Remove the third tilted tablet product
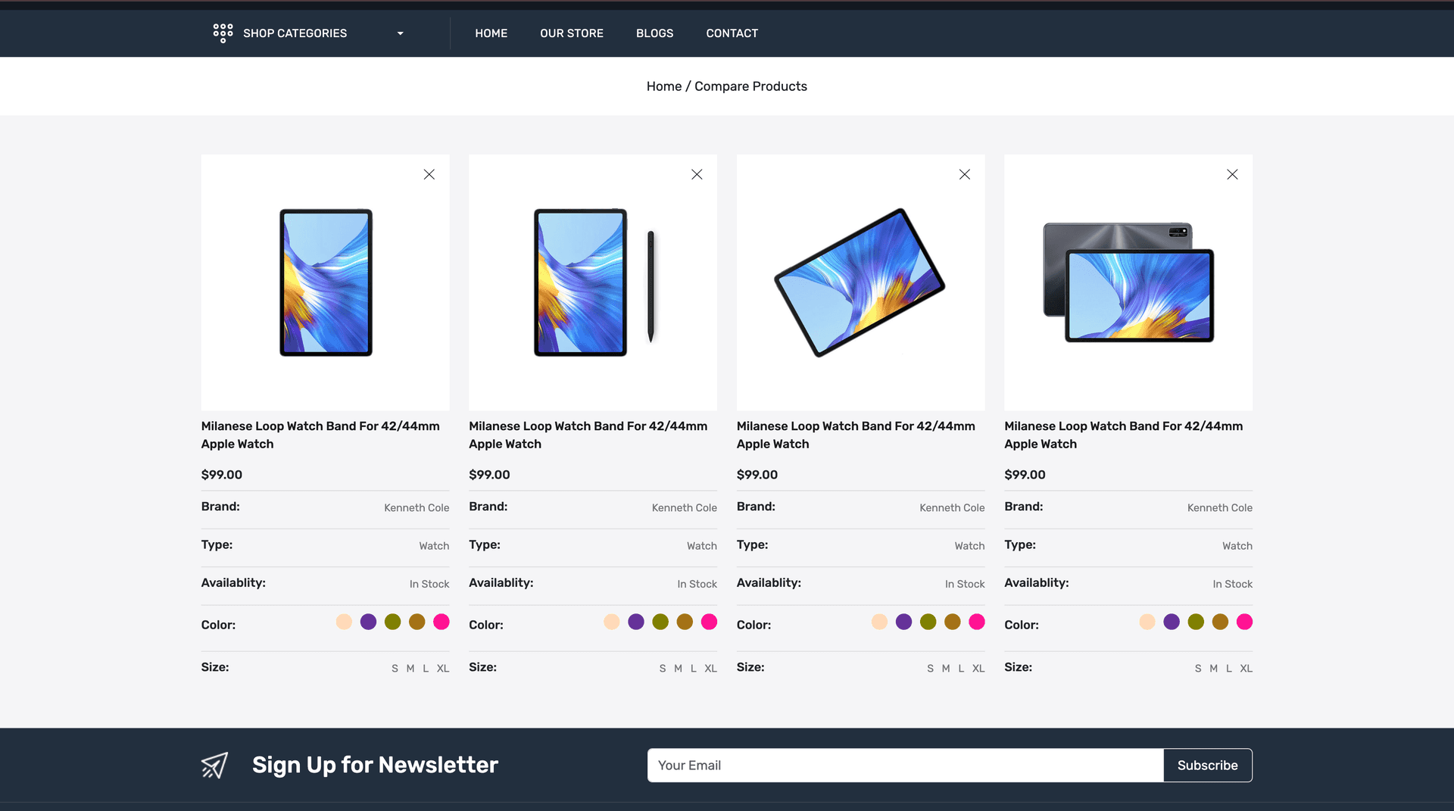Screen dimensions: 1454x811 pos(964,174)
